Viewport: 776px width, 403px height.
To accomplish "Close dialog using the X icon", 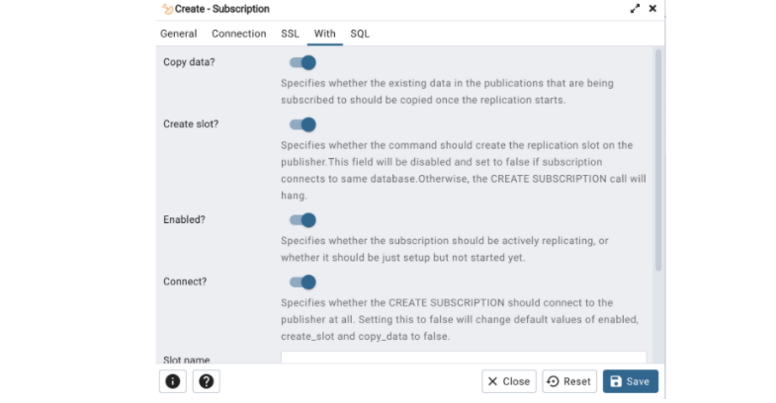I will (652, 9).
